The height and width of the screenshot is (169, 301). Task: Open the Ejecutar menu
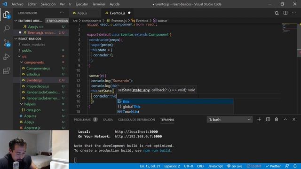[81, 4]
